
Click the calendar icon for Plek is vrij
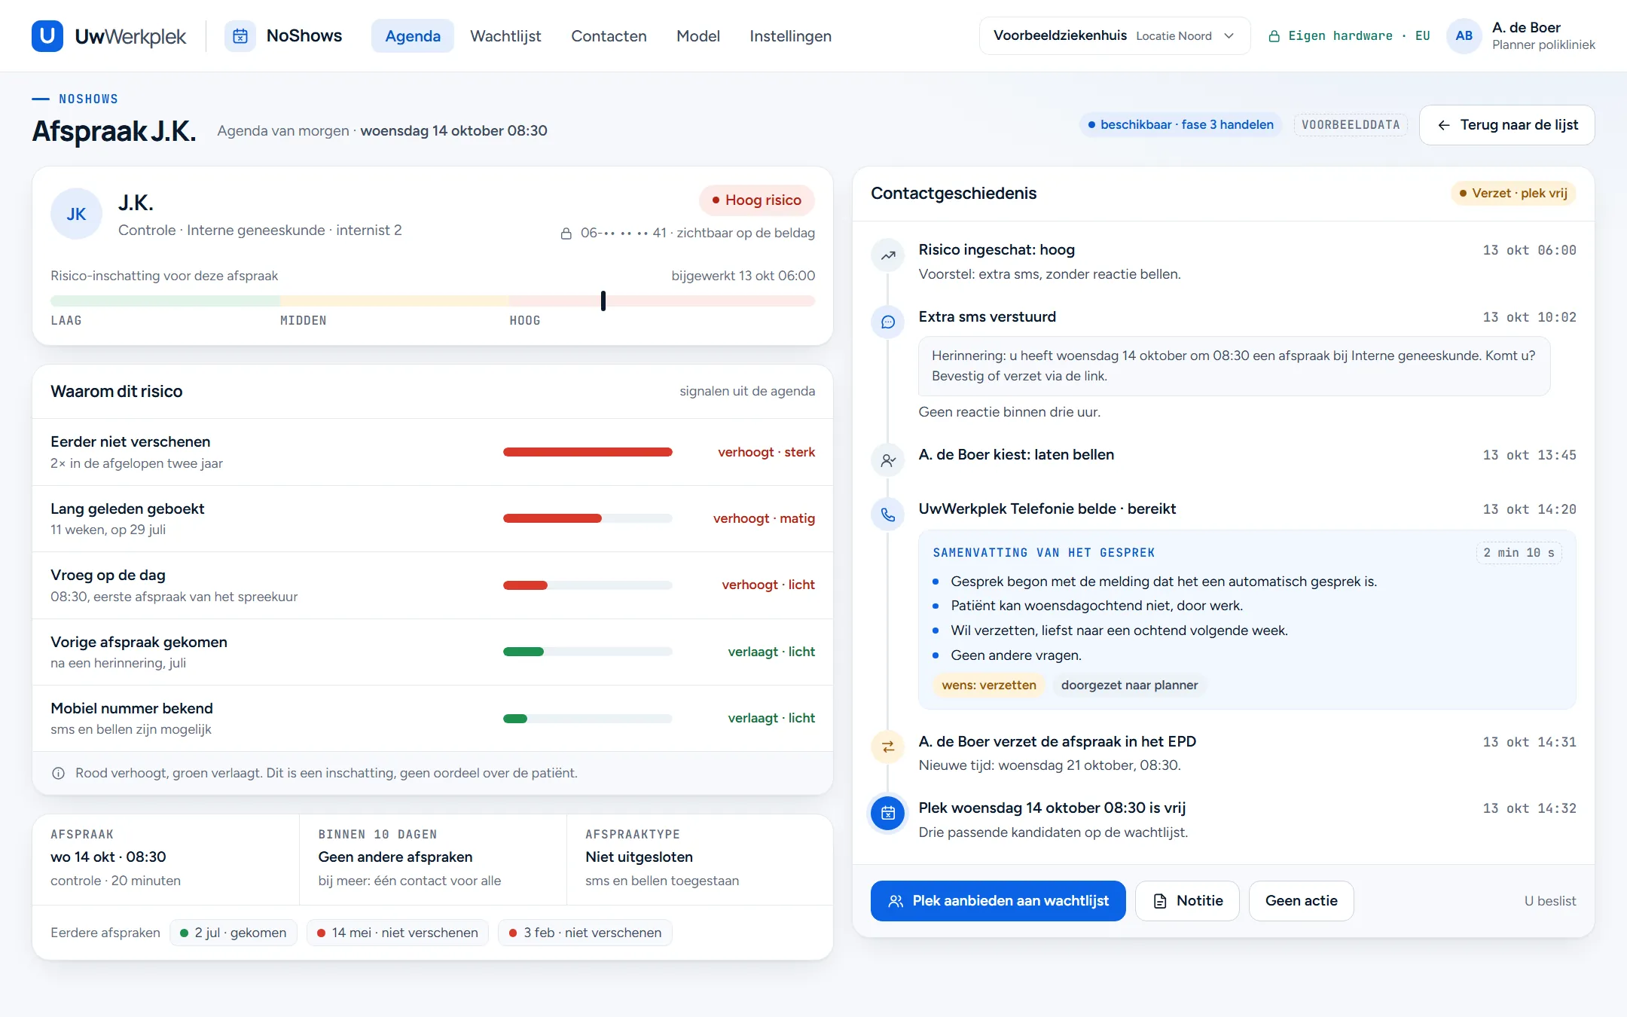888,813
